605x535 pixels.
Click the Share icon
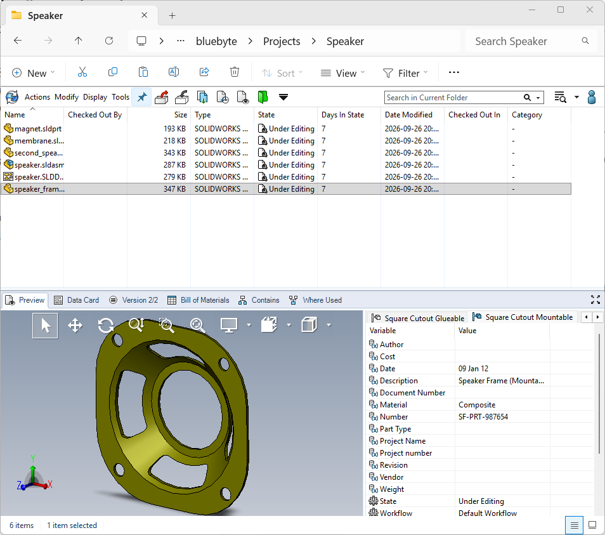click(x=204, y=72)
